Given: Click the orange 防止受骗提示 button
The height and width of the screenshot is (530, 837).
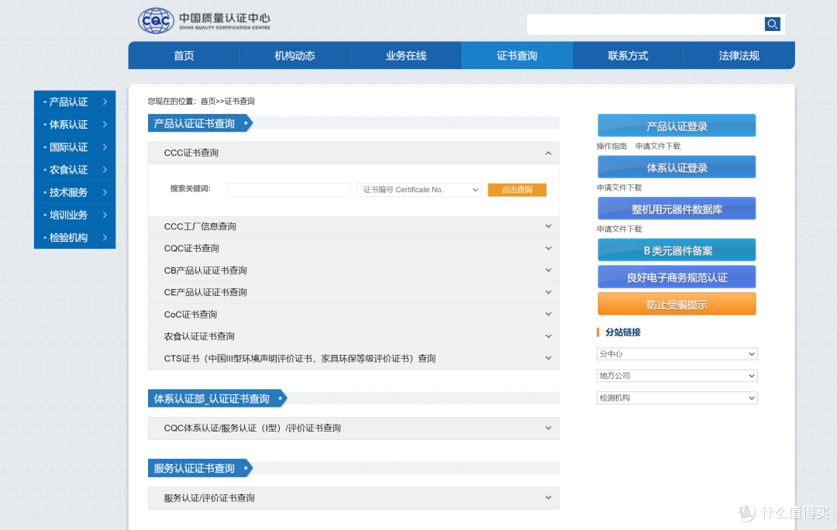Looking at the screenshot, I should click(677, 305).
